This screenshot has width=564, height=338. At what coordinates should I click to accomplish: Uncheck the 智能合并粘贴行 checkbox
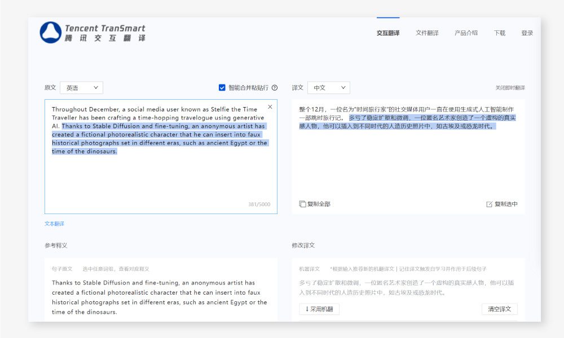pos(222,87)
